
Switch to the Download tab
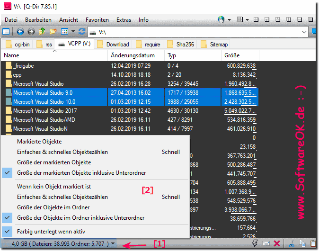pos(113,44)
